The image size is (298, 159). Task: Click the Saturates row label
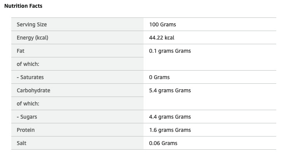(x=30, y=77)
